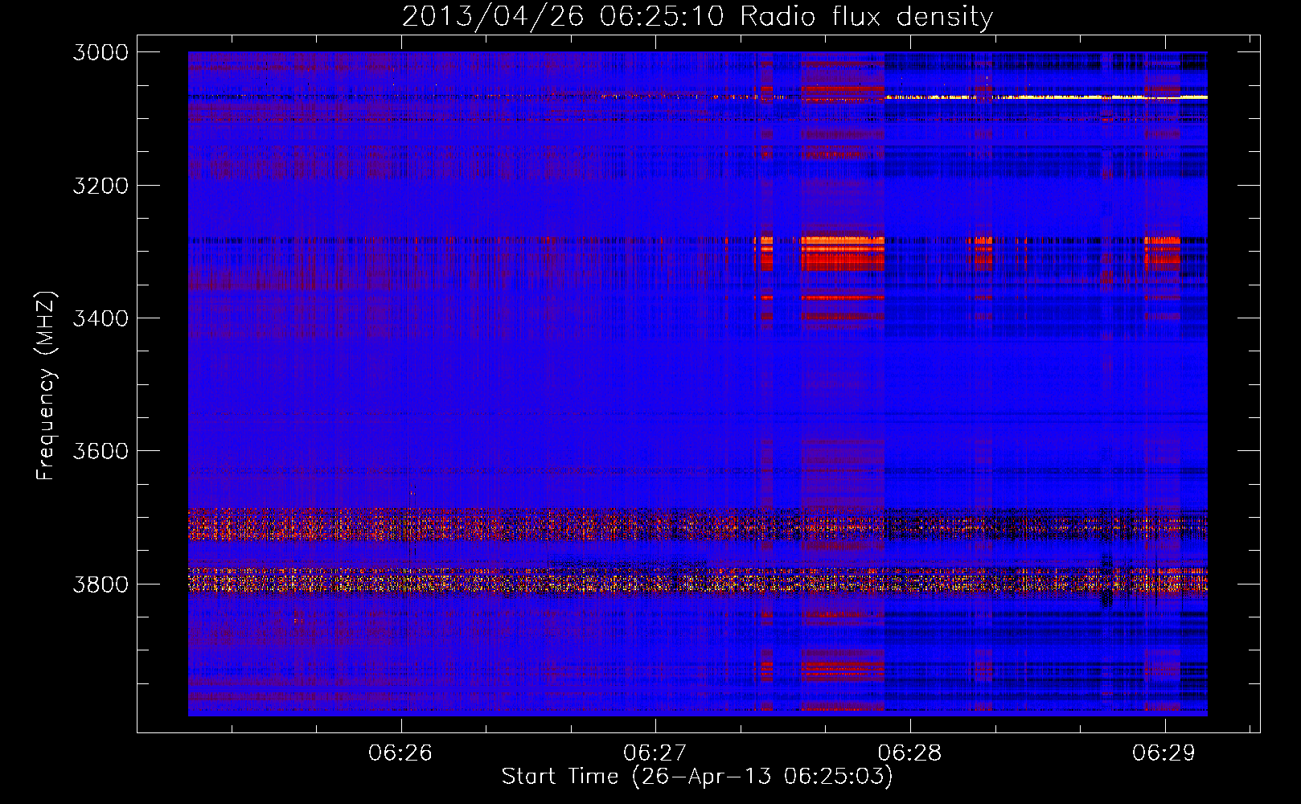Click the bright yellow narrowband line near 3070 MHz after 06:28
Viewport: 1301px width, 804px height.
coord(1045,97)
